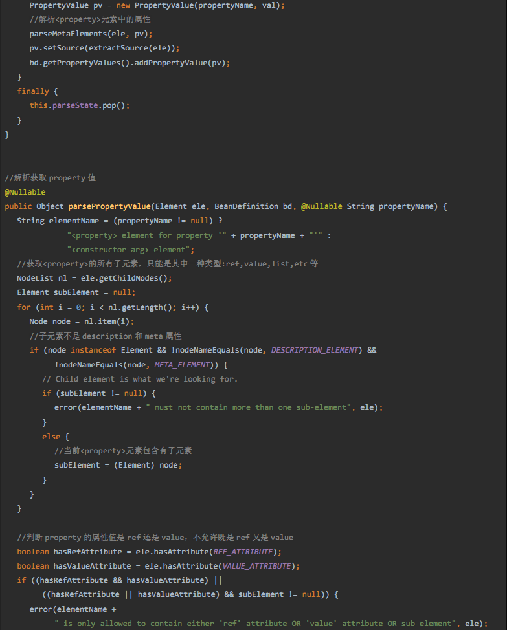Click the '//子元素不是 description 和 meta 属性' comment
The image size is (507, 630).
coord(106,336)
